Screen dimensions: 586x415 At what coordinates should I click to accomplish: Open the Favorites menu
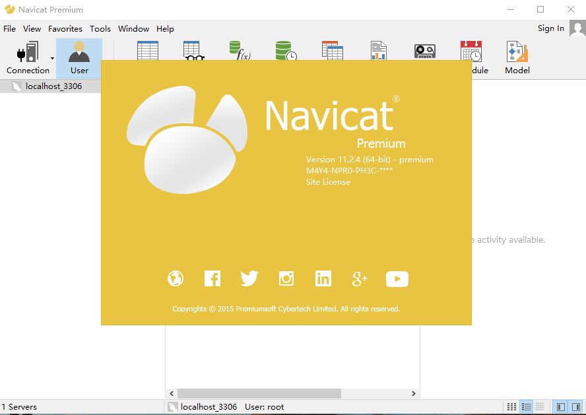click(65, 28)
